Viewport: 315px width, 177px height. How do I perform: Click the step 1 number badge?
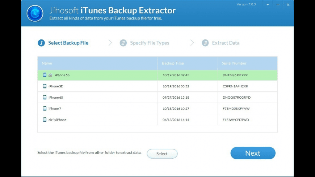click(x=41, y=43)
